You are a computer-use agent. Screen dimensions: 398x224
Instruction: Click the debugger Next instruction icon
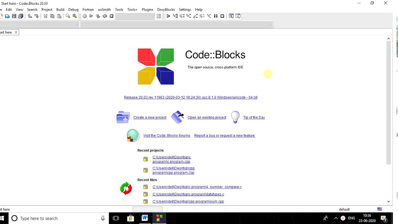[202, 16]
